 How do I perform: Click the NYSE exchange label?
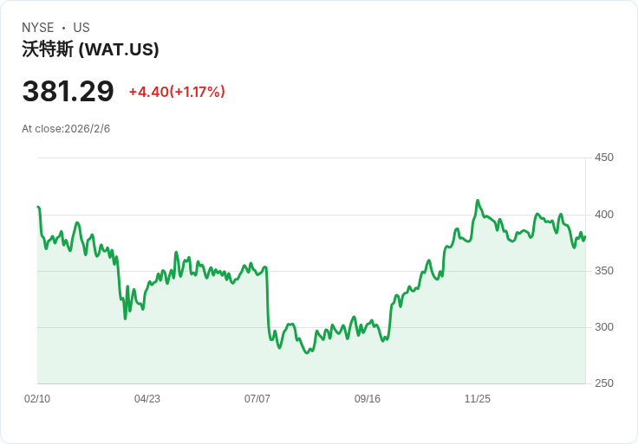(x=38, y=28)
